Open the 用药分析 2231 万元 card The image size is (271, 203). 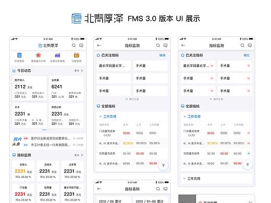pos(66,116)
